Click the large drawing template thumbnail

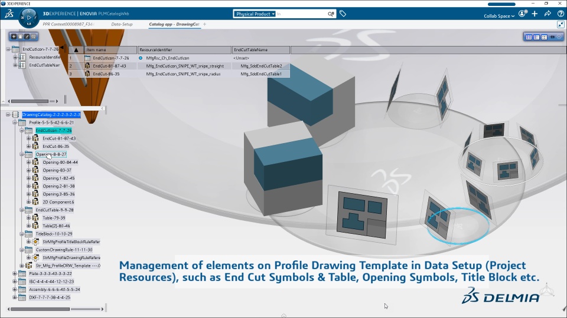coord(362,216)
